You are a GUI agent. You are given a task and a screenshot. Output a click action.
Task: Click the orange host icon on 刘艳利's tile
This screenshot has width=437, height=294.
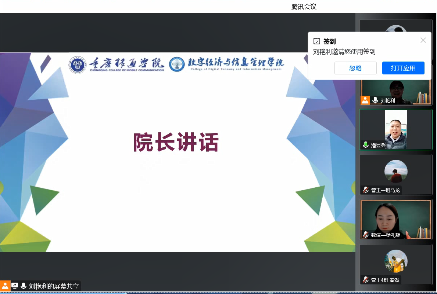(365, 100)
